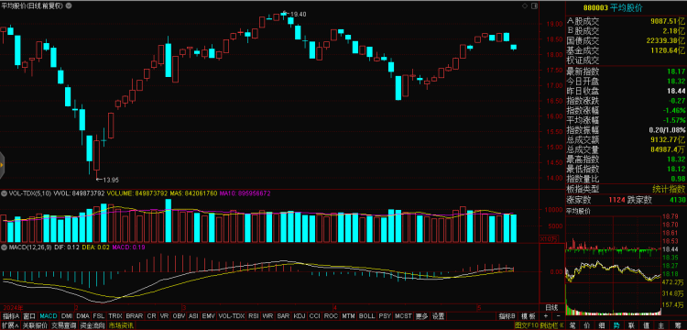This screenshot has height=330, width=687.
Task: Pick the MTM indicator tab
Action: pos(348,315)
